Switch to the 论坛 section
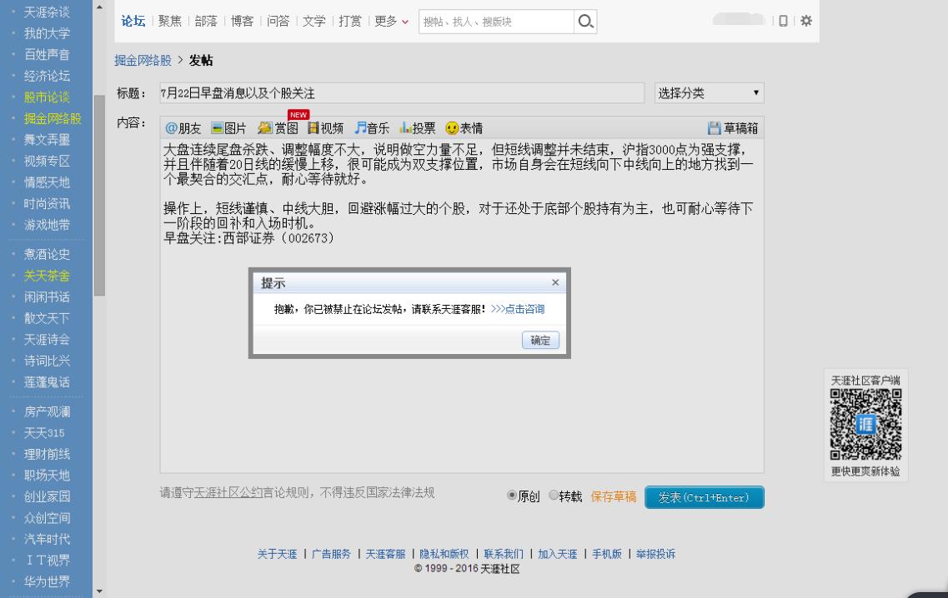The width and height of the screenshot is (948, 598). coord(134,21)
